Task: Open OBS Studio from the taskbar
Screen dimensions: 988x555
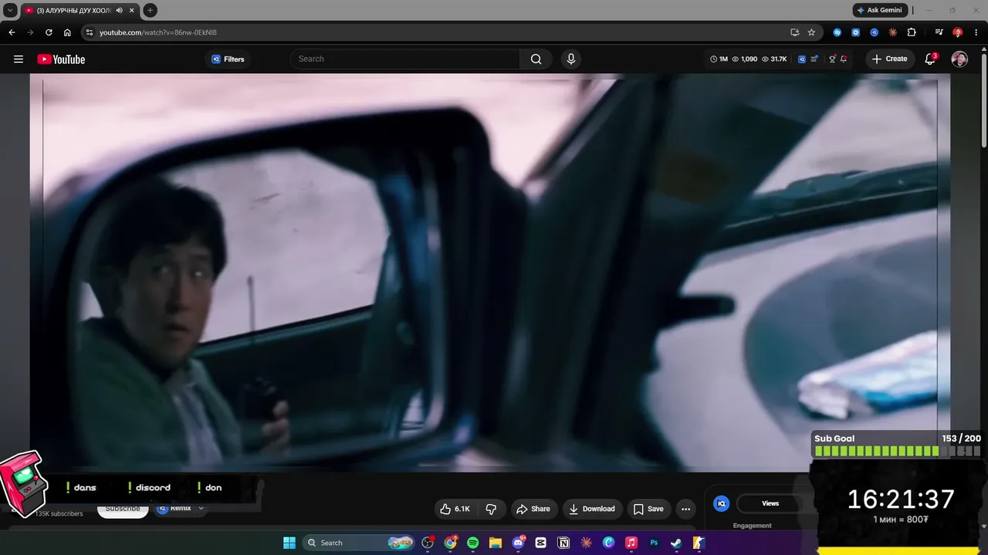Action: click(428, 543)
